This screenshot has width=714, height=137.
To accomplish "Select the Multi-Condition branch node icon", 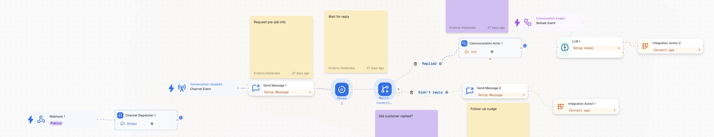I will pos(385,89).
